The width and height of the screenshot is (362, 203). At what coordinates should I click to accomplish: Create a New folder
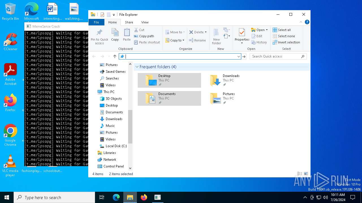pyautogui.click(x=216, y=36)
